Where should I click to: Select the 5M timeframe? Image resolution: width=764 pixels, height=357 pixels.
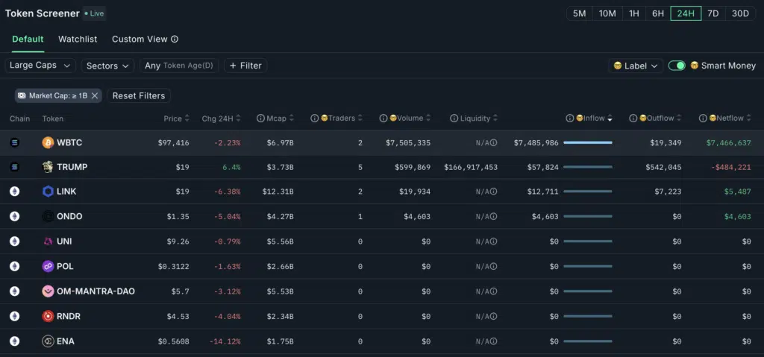pos(579,13)
